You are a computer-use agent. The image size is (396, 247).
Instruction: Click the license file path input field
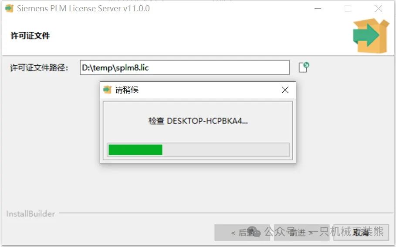click(185, 67)
